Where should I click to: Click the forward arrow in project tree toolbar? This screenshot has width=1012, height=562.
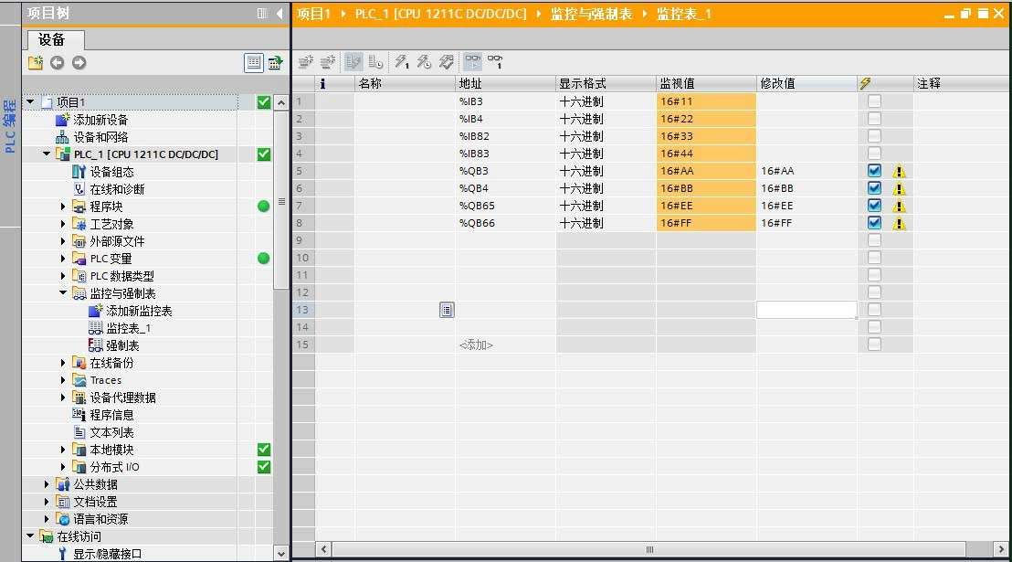click(79, 62)
